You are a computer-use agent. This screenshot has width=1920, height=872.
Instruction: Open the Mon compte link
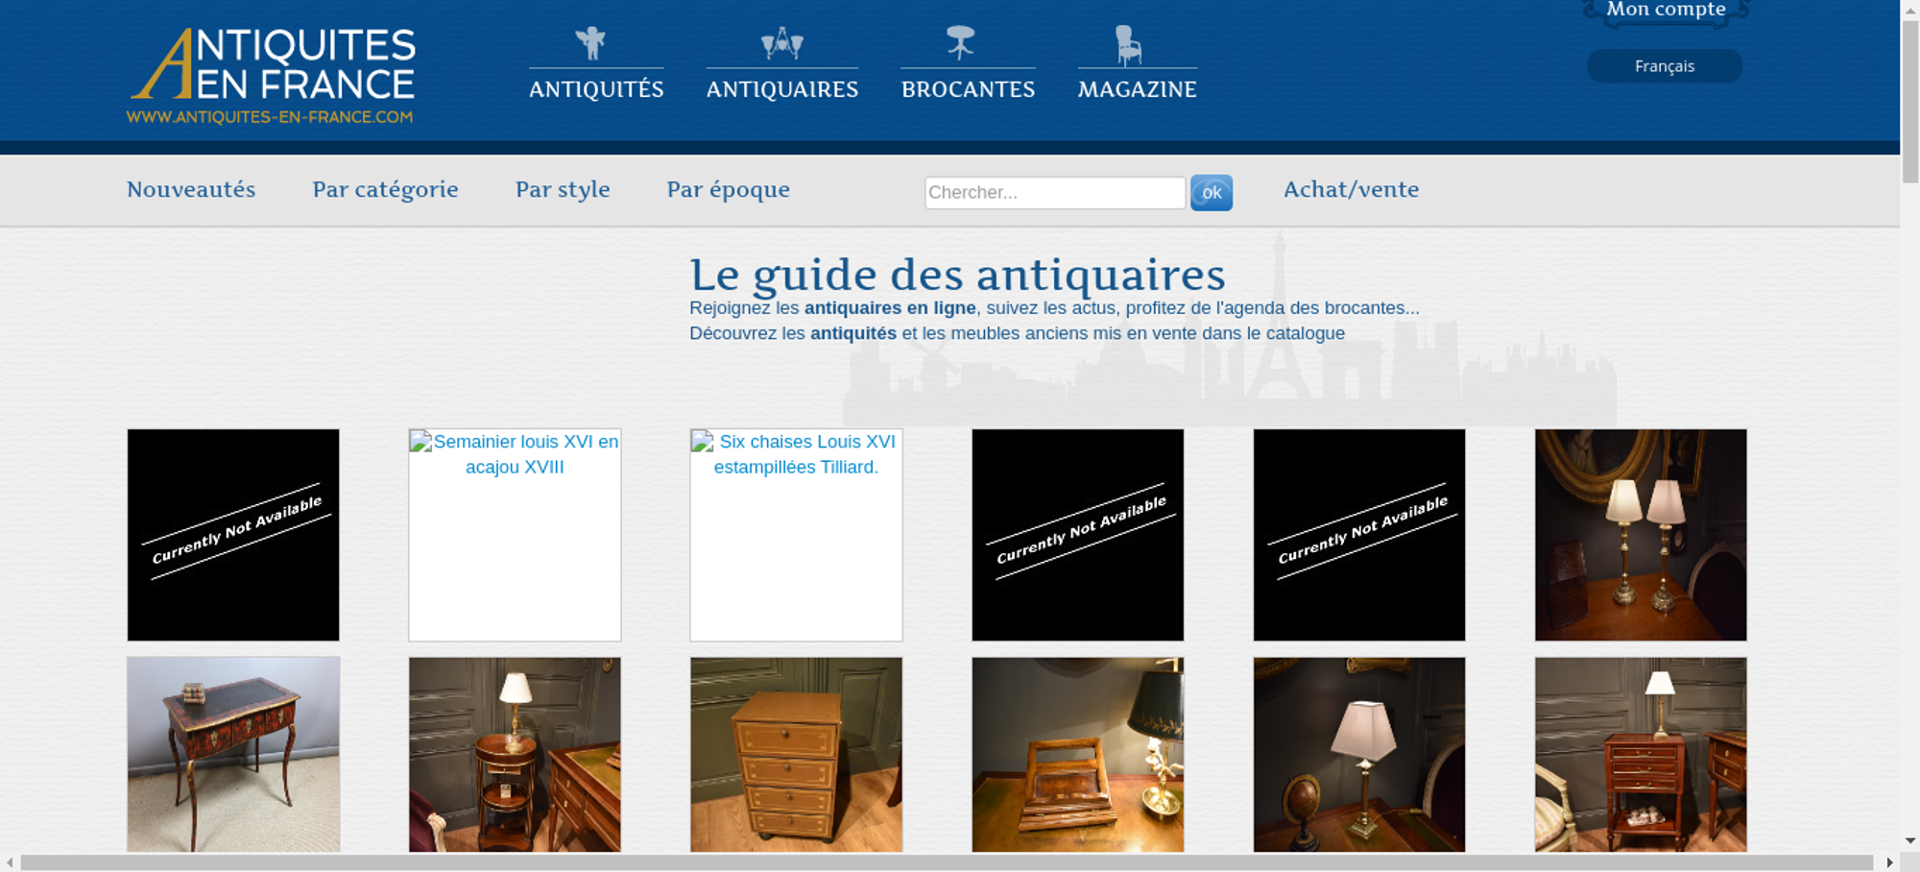[1666, 11]
